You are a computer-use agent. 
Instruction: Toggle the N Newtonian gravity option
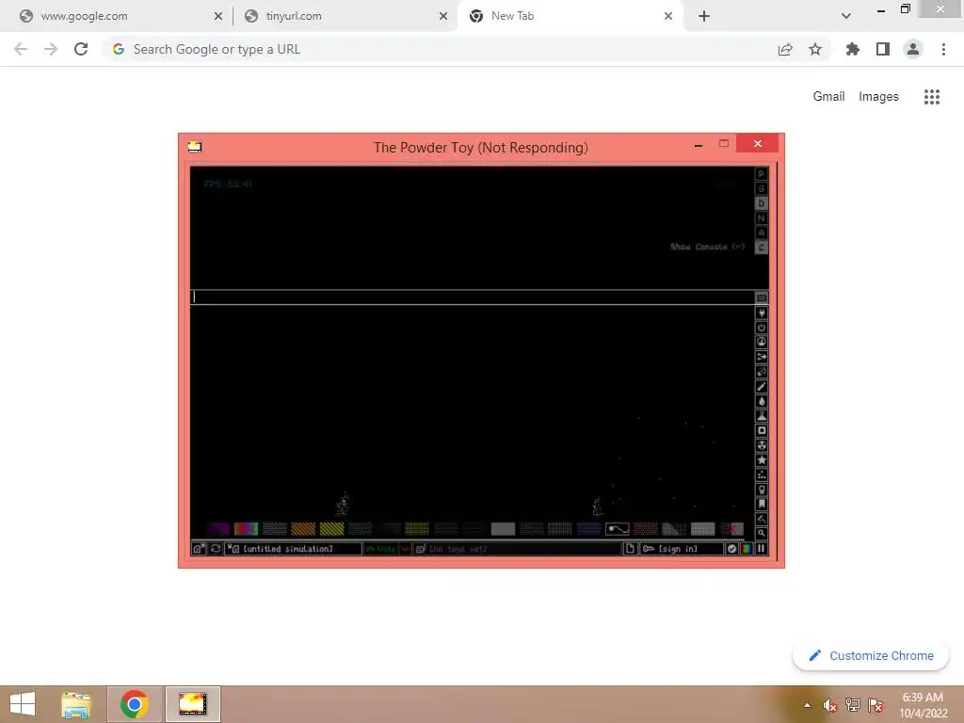[761, 218]
